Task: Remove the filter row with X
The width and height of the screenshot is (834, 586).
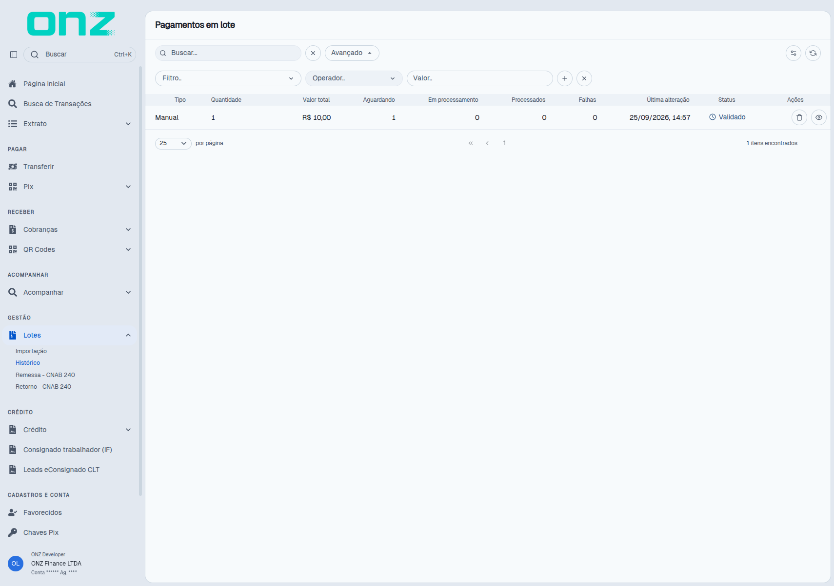Action: pos(584,78)
